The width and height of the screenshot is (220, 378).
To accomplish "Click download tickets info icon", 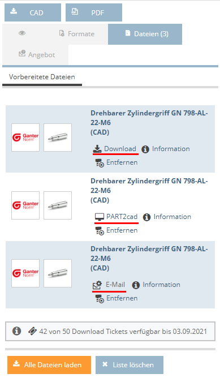I will point(16,331).
